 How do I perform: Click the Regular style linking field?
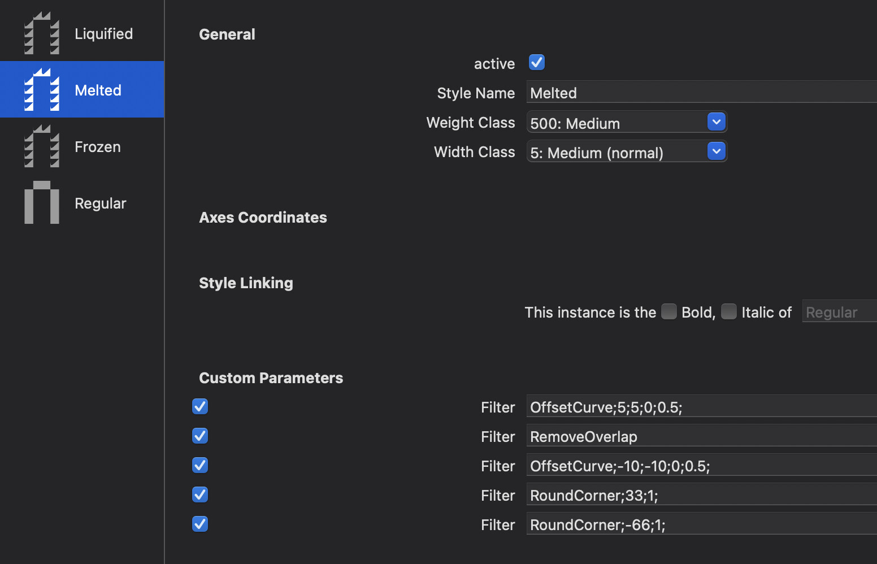click(839, 311)
